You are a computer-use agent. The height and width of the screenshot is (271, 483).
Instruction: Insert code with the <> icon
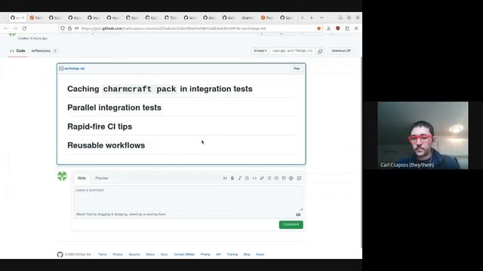254,178
